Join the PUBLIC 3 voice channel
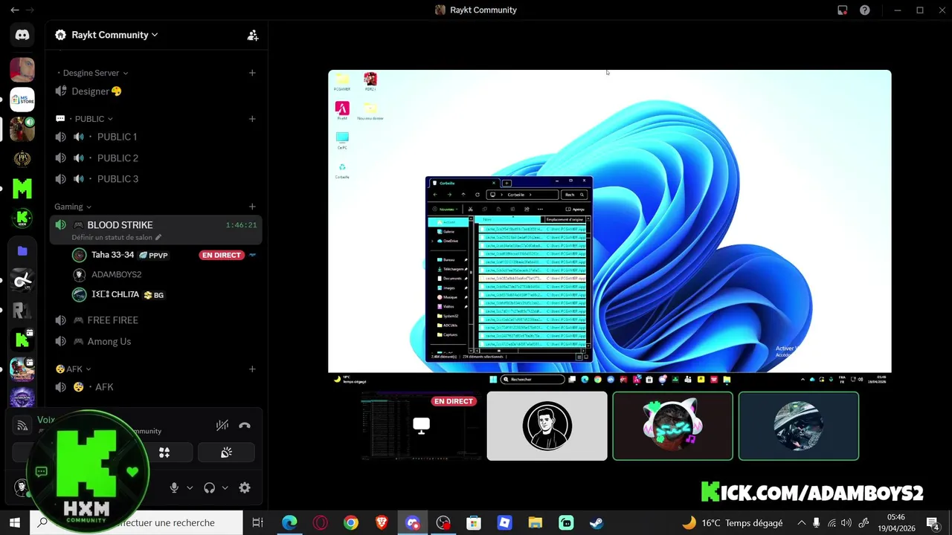 (x=155, y=178)
